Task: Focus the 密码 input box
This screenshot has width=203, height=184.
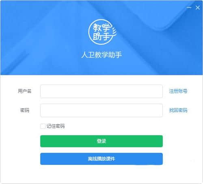Action: coord(101,110)
